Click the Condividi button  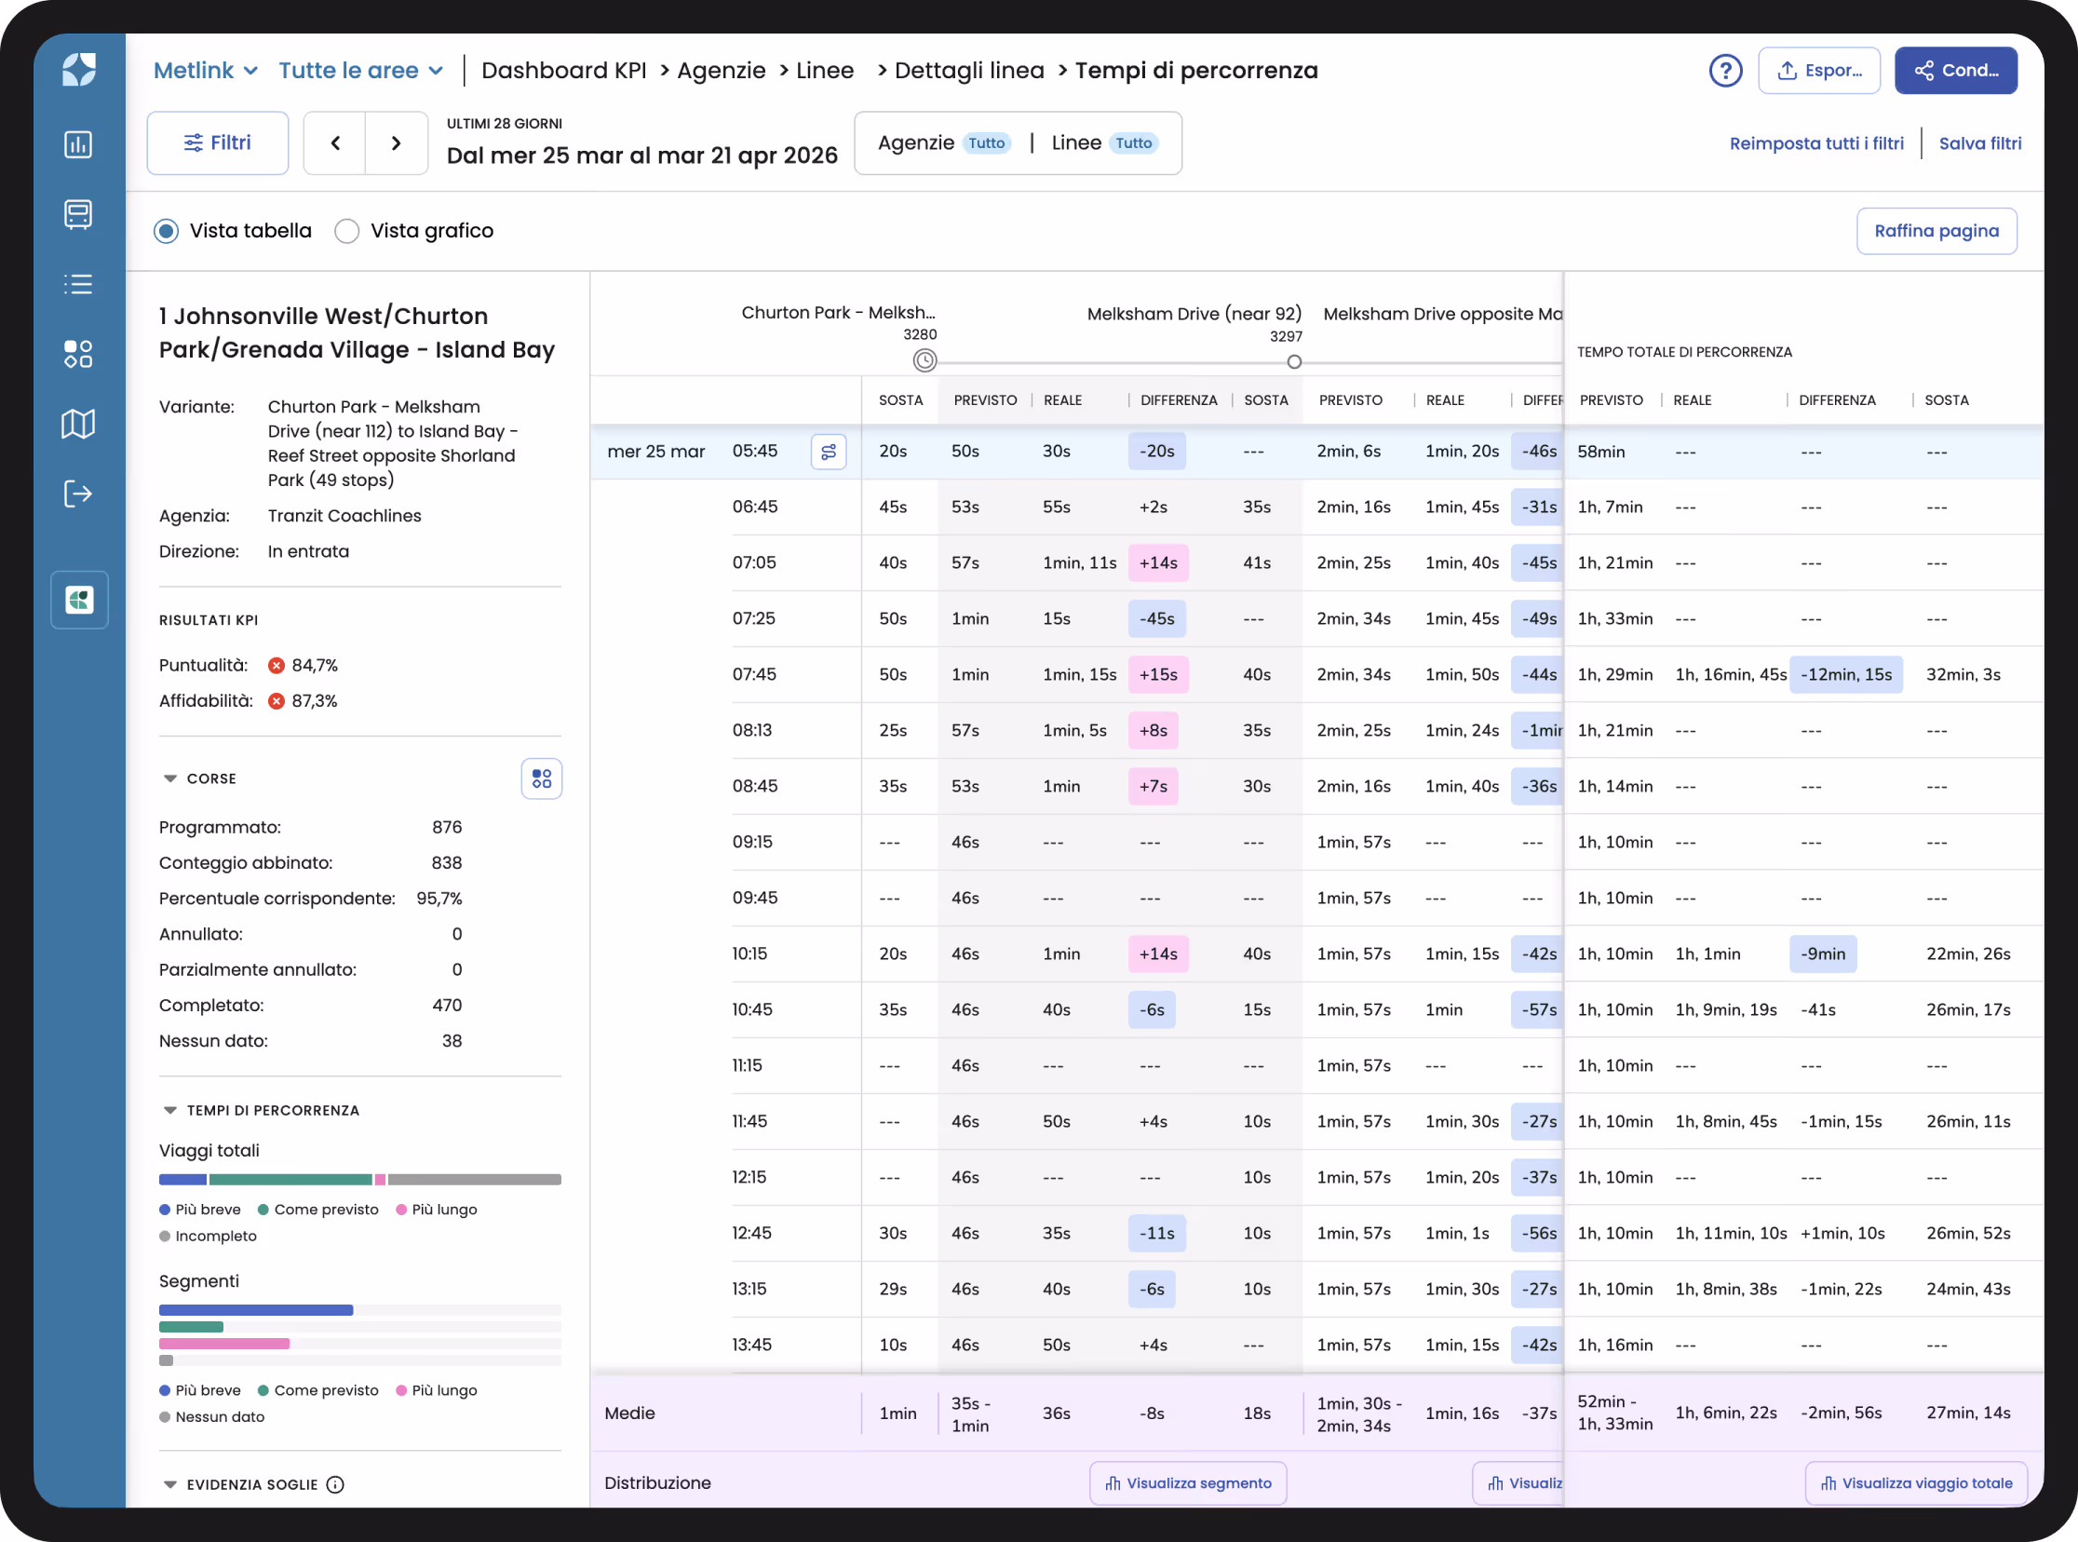tap(1955, 71)
